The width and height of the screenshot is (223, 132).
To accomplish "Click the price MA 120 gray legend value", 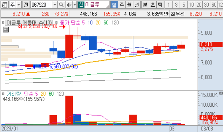I will [115, 22].
